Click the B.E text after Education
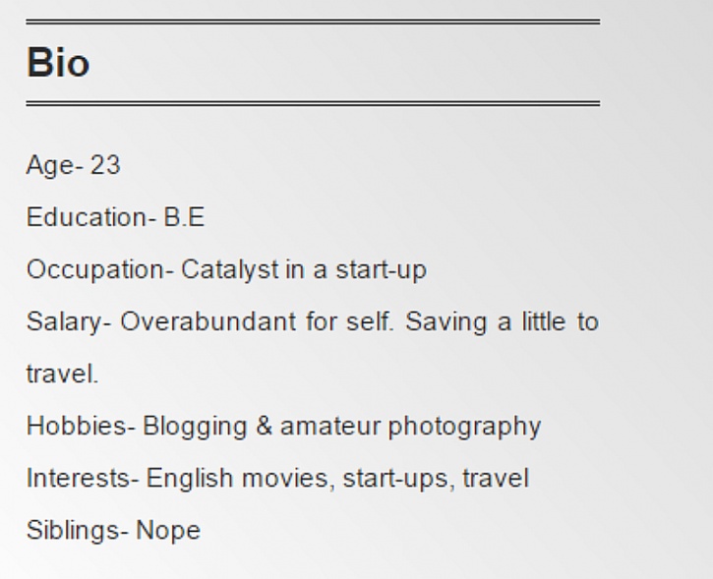 pos(184,217)
